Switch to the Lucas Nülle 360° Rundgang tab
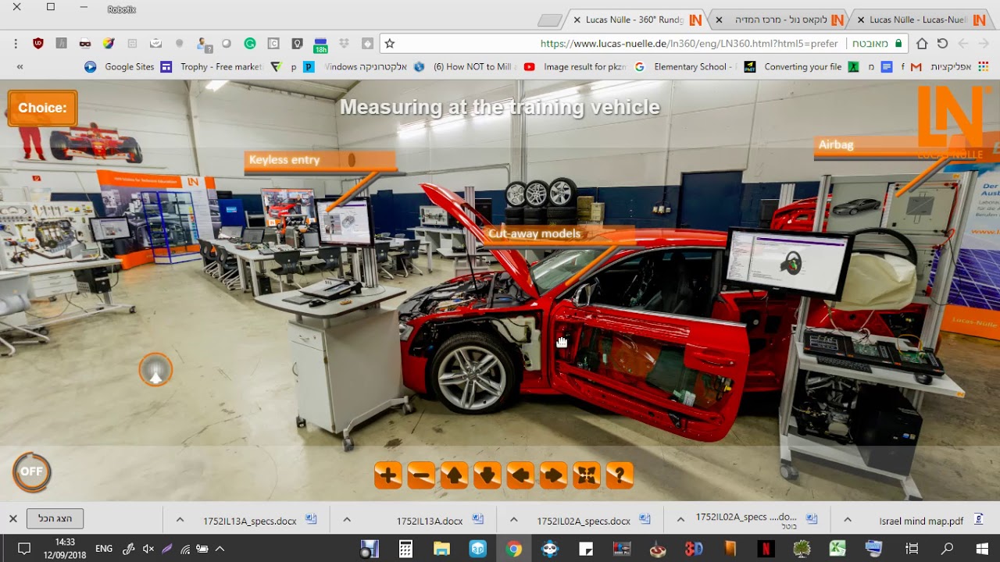Viewport: 1000px width, 562px height. tap(635, 20)
